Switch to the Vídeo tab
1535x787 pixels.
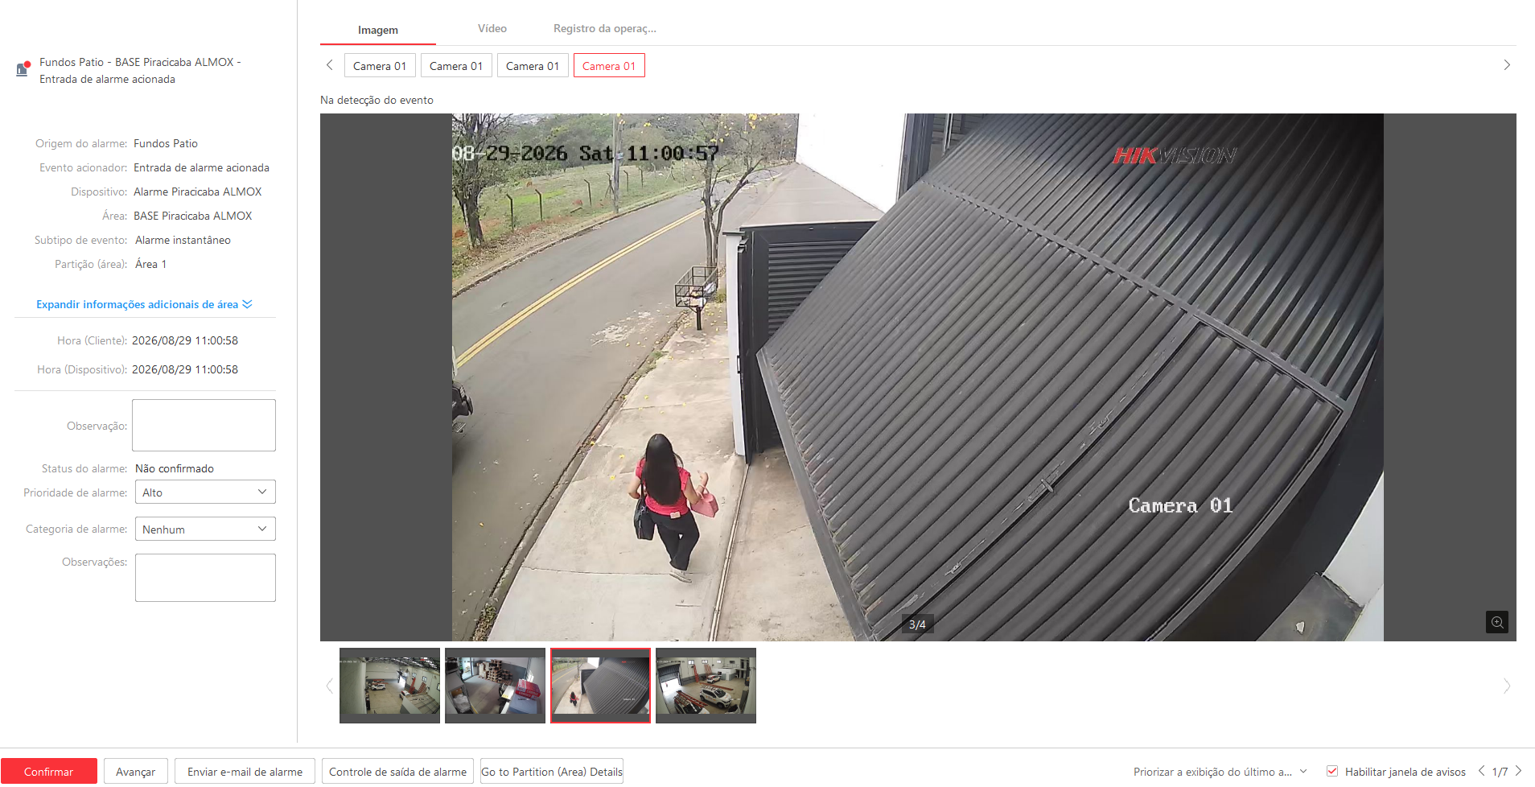[492, 28]
